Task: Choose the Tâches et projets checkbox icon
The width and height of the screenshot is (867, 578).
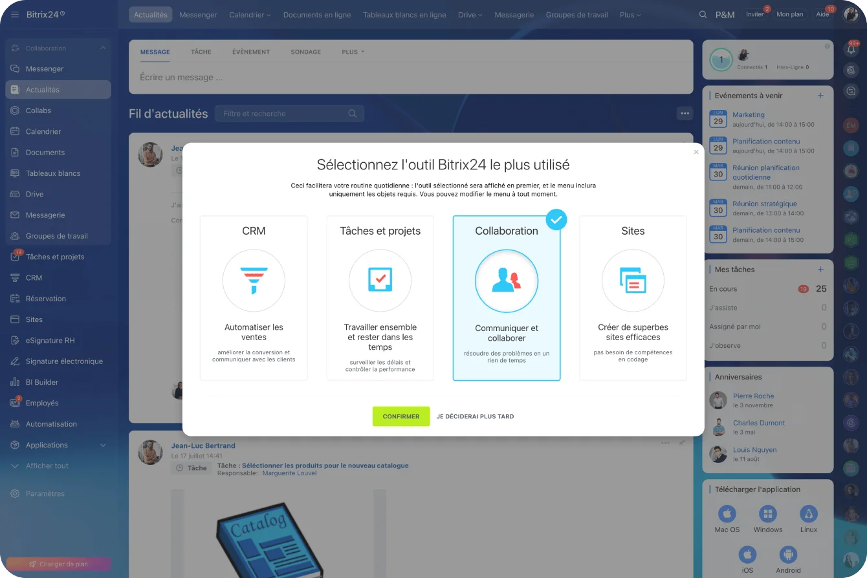Action: tap(380, 281)
